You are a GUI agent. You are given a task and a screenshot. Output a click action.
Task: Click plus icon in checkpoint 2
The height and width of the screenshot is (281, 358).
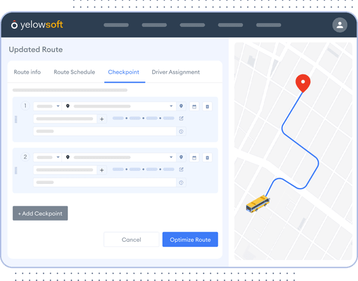click(x=102, y=170)
